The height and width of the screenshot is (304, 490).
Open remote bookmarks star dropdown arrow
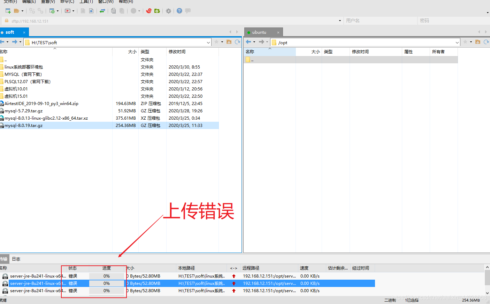click(x=471, y=42)
